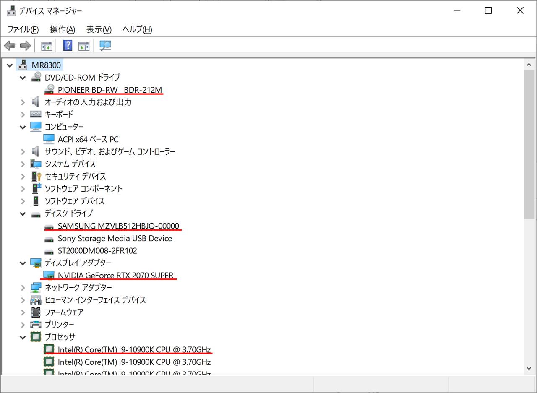Click the Sony Storage Media disk icon
Viewport: 537px width, 393px height.
[50, 239]
